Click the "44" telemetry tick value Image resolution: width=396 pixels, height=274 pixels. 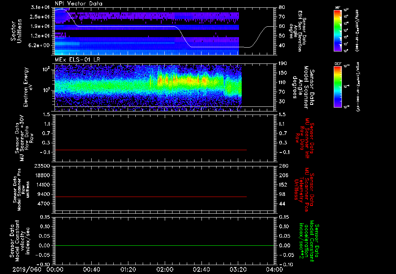282,204
